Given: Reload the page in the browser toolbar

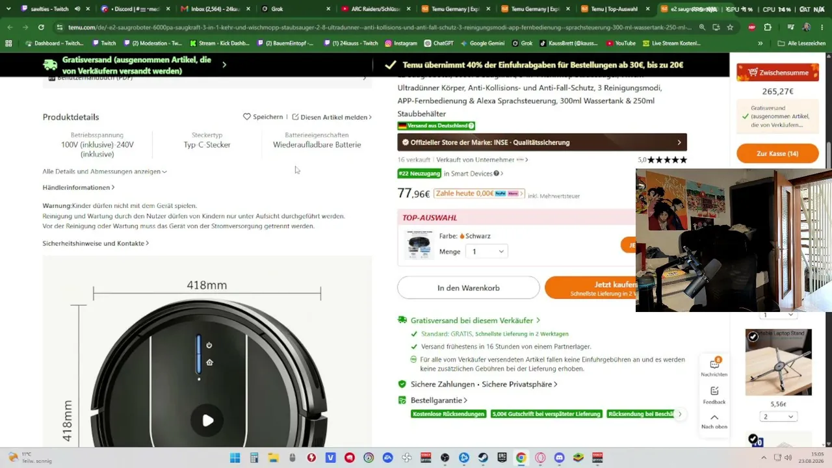Looking at the screenshot, I should pos(41,27).
